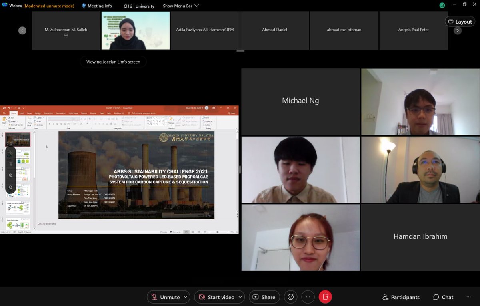480x306 pixels.
Task: Open Meeting Info
Action: 97,6
